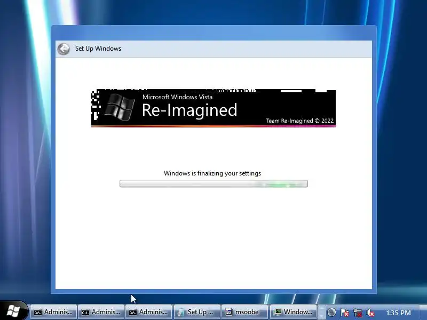Click the 'Set Up Windows' title text

coord(98,49)
